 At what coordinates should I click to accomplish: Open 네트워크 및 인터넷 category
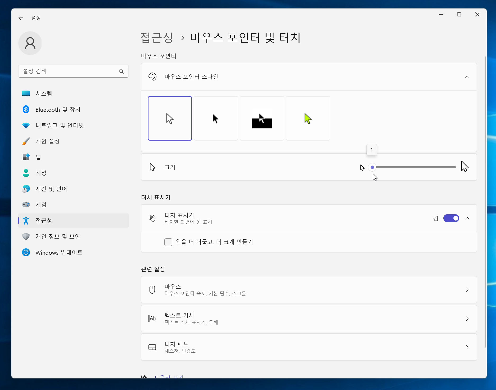pos(74,125)
